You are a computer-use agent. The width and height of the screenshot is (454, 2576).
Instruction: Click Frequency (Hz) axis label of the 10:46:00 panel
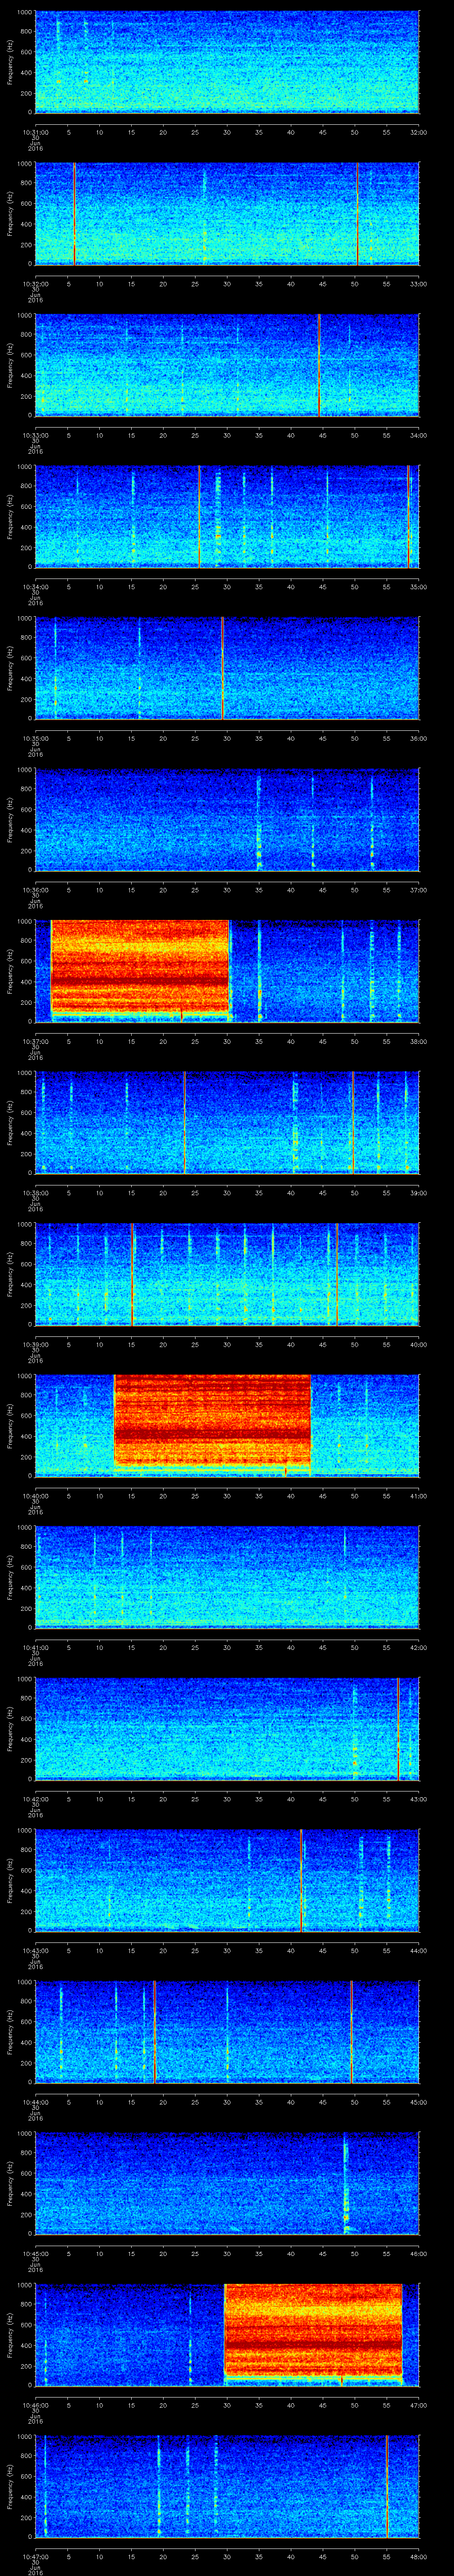coord(10,2334)
